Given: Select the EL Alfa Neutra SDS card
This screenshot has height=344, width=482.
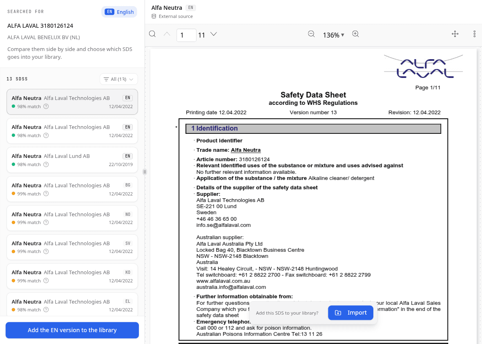Looking at the screenshot, I should click(x=72, y=305).
